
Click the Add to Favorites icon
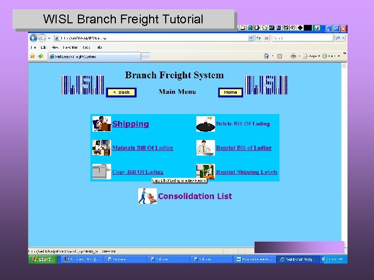(x=41, y=56)
